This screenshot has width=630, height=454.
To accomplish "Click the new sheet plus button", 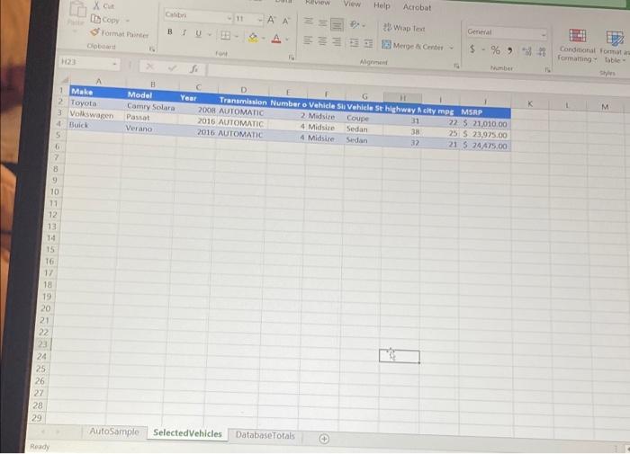I will 324,439.
